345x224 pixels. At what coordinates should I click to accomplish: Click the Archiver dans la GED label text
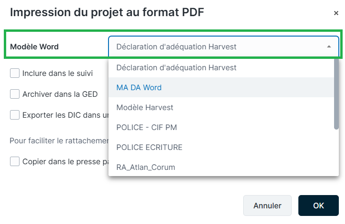click(60, 94)
